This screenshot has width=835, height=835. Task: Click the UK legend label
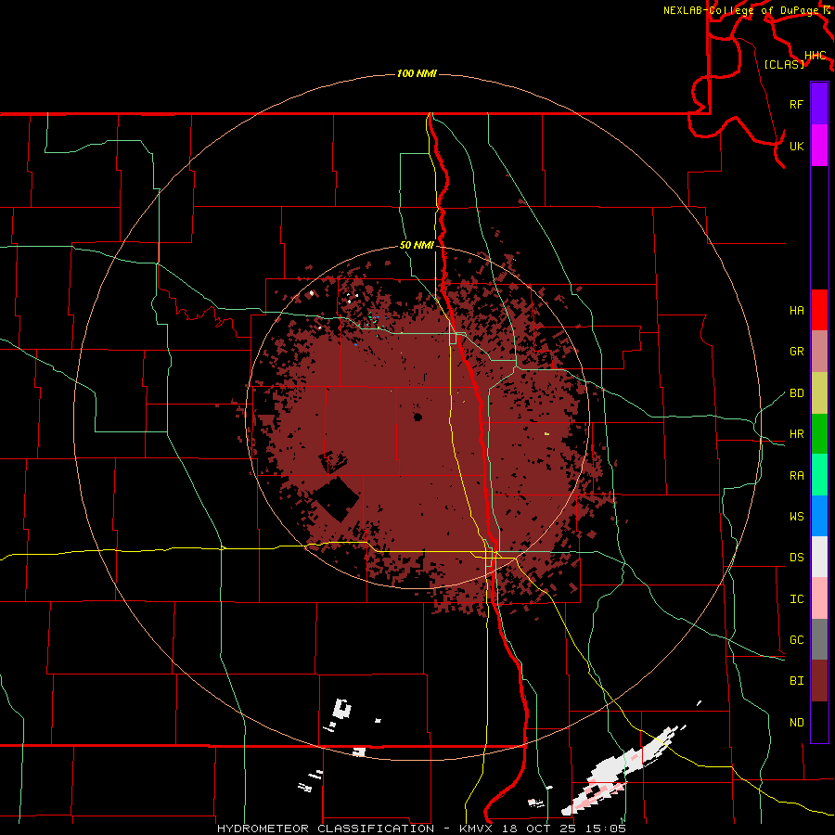tap(796, 146)
